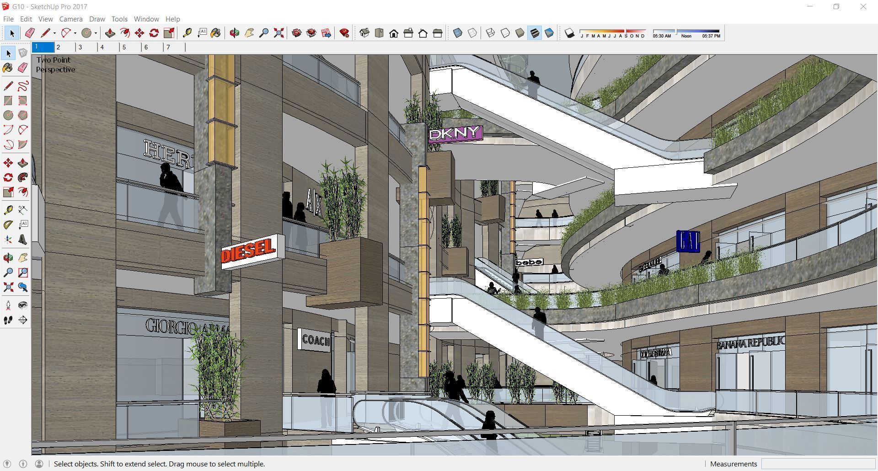Switch to Iso view
This screenshot has width=878, height=471.
pos(364,33)
